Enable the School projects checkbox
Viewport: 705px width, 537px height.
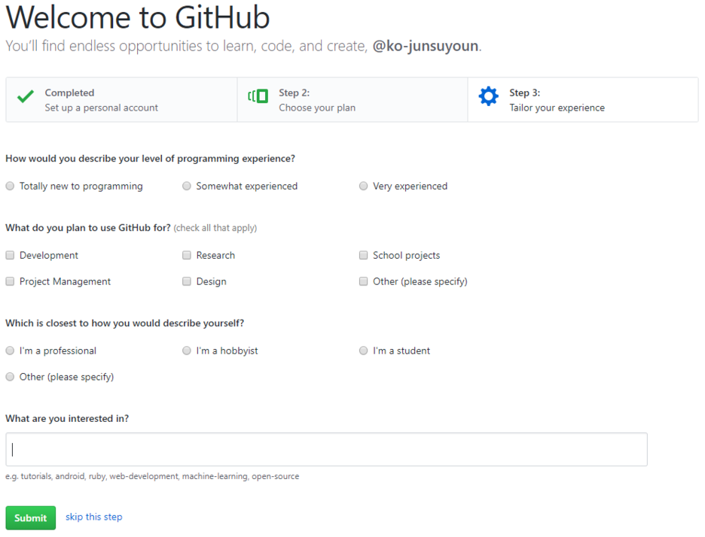[363, 255]
